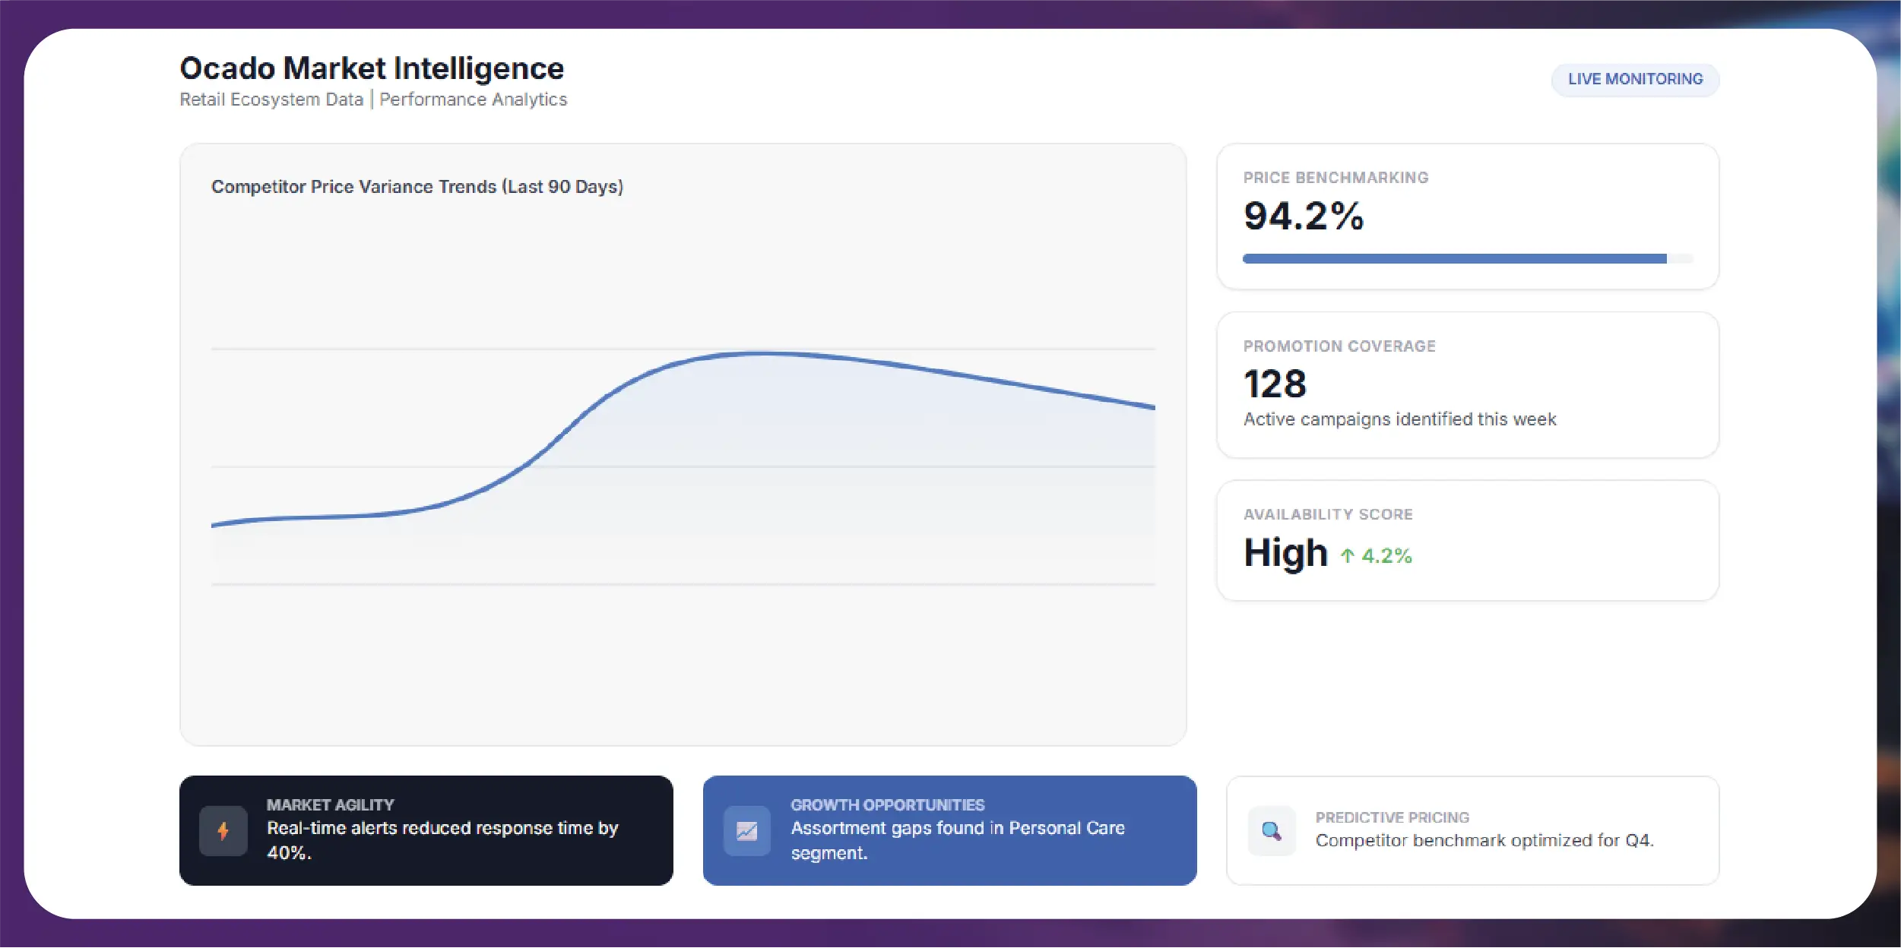Click Real-time alerts reduced response time text
Viewport: 1901px width, 948px height.
point(442,840)
